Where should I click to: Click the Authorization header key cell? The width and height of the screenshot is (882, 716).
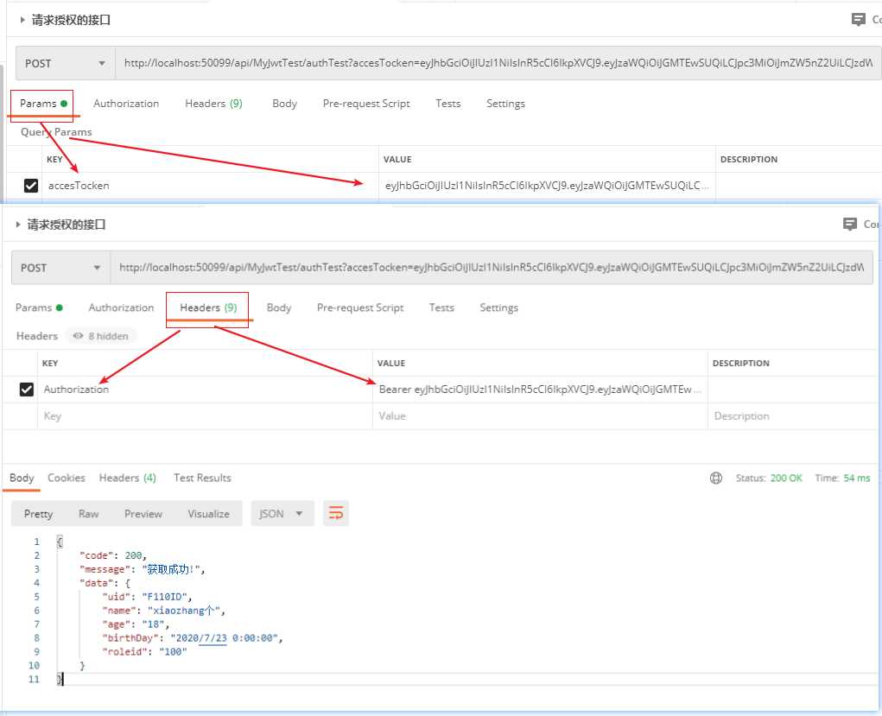205,390
